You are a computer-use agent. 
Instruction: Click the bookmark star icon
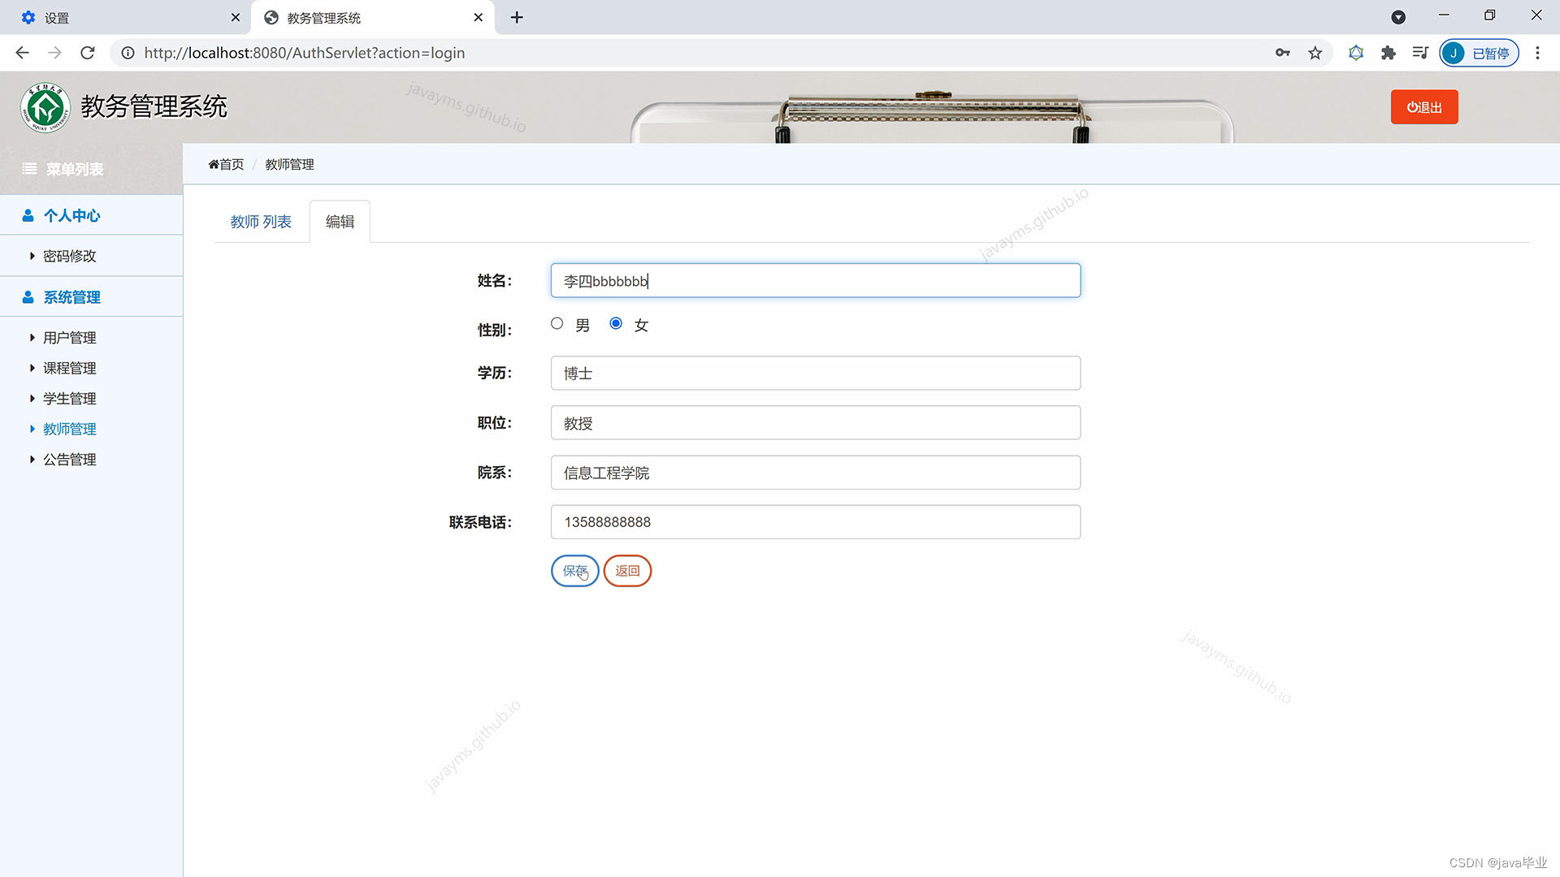pos(1315,53)
